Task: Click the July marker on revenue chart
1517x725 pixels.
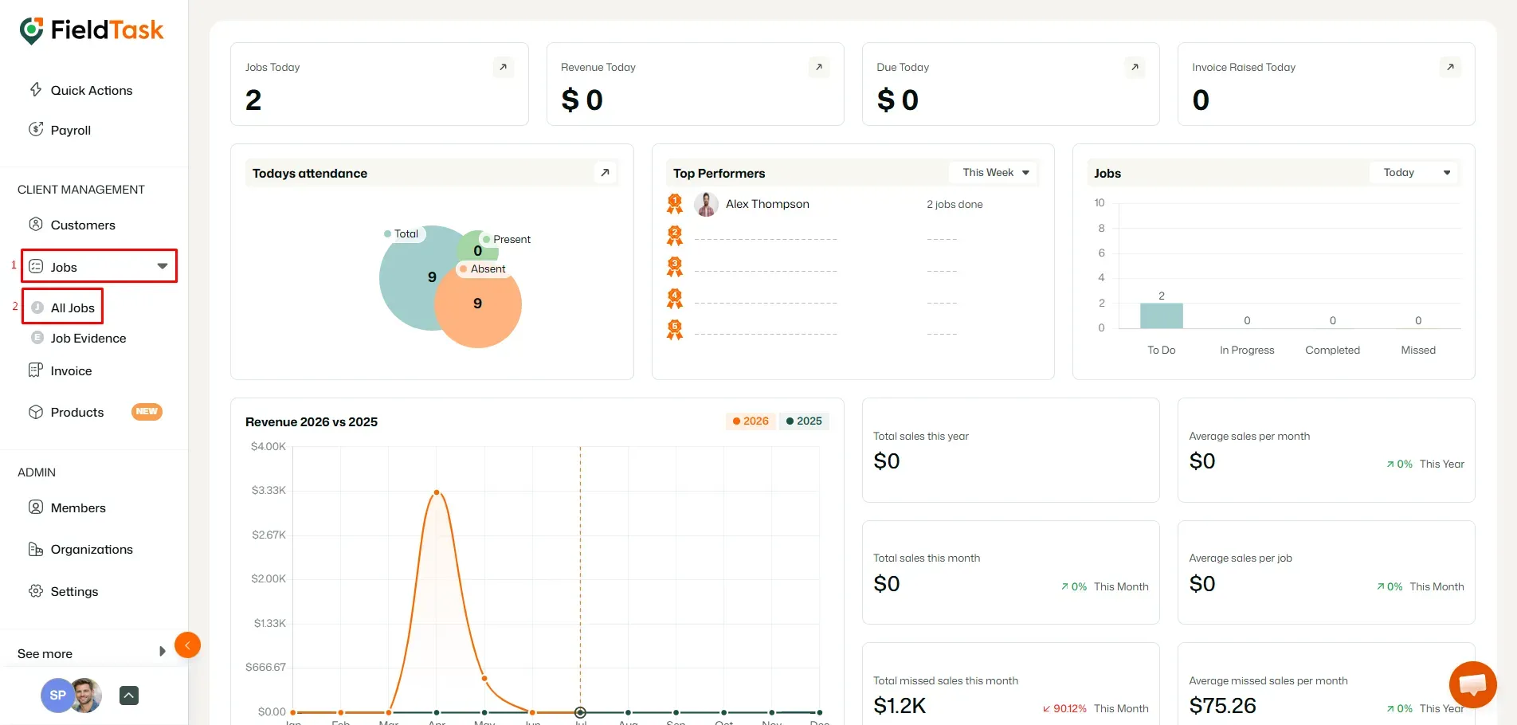Action: (580, 712)
